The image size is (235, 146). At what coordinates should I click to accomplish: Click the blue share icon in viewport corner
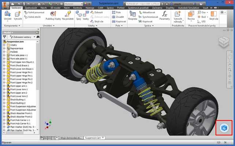click(x=224, y=128)
